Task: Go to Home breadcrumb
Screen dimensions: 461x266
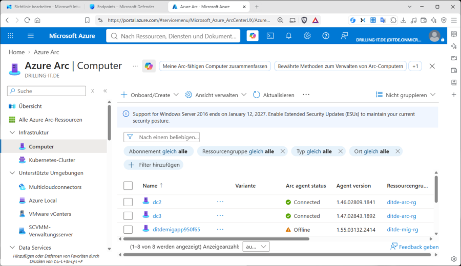Action: click(16, 52)
